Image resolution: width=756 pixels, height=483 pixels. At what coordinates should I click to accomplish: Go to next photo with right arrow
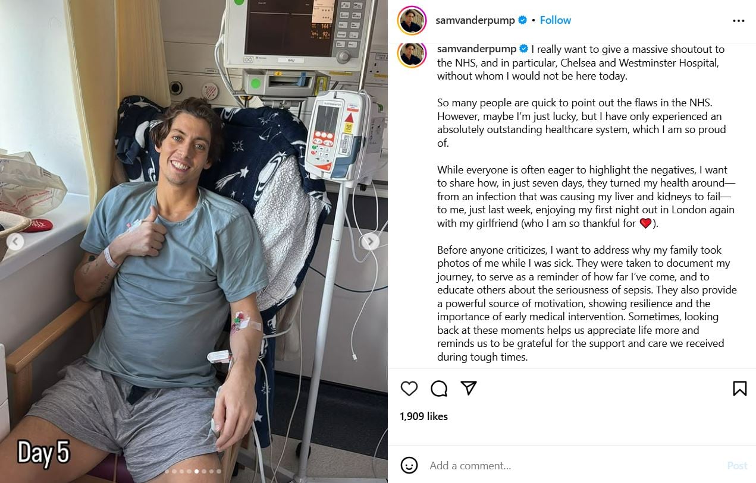point(371,241)
